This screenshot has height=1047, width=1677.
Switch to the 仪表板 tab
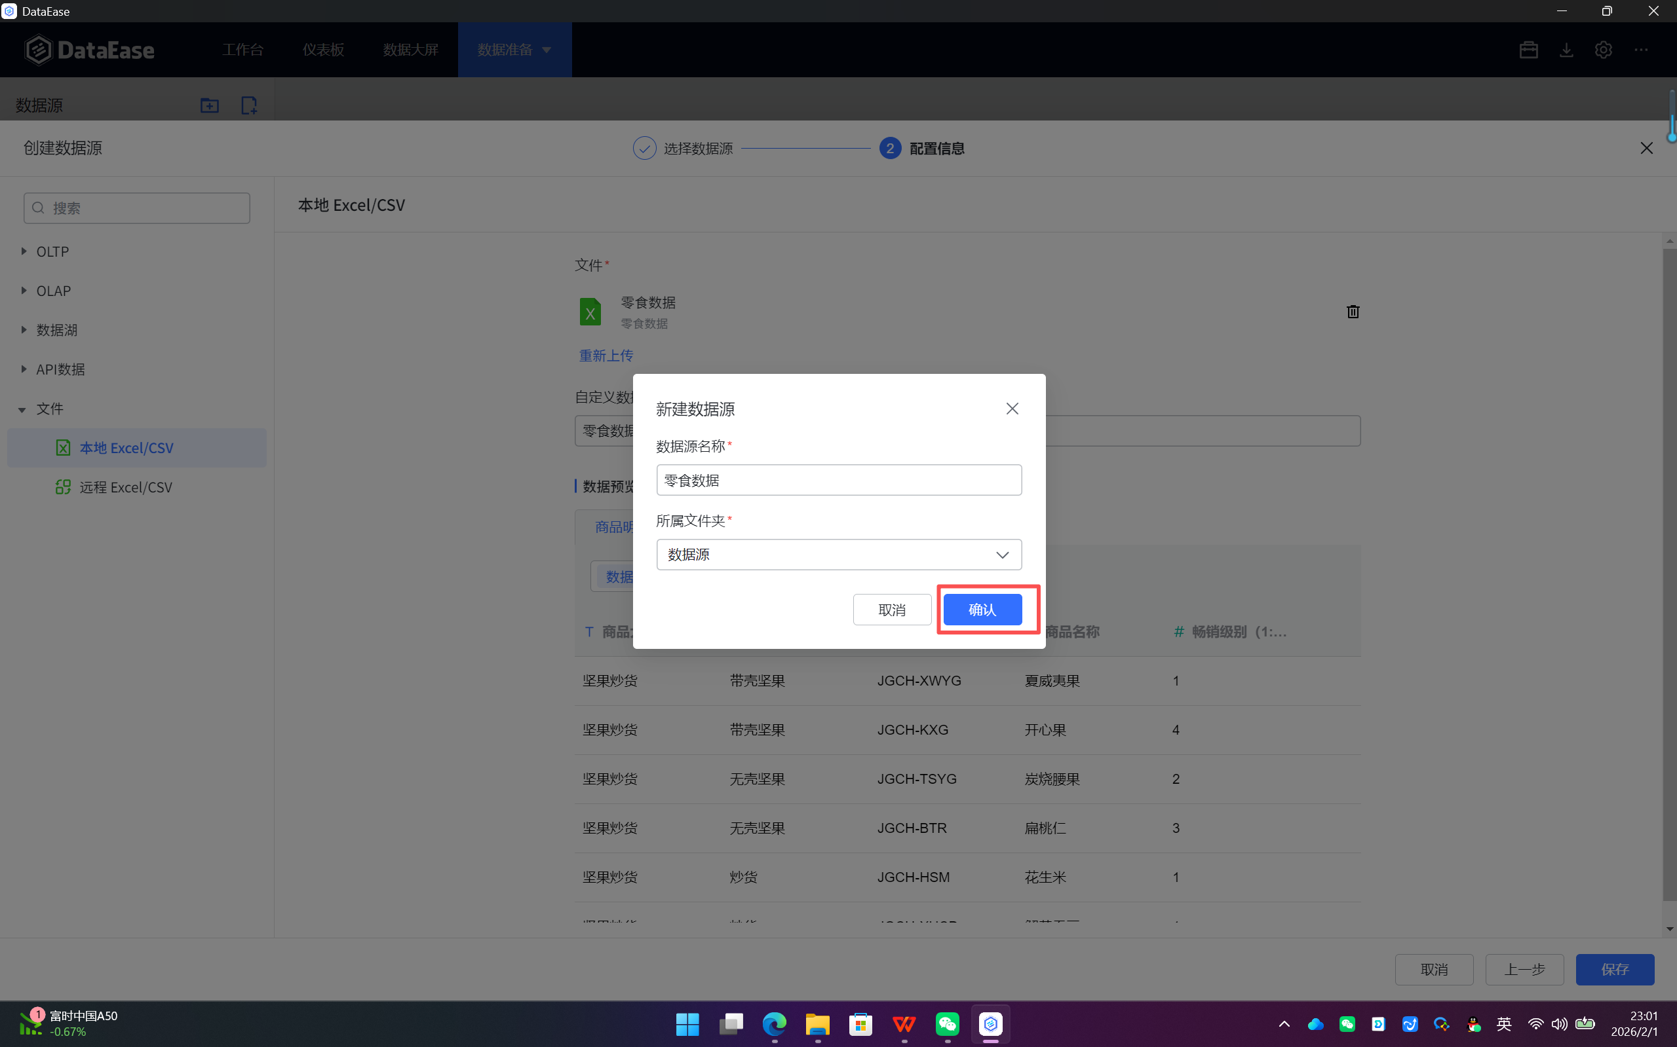coord(323,50)
